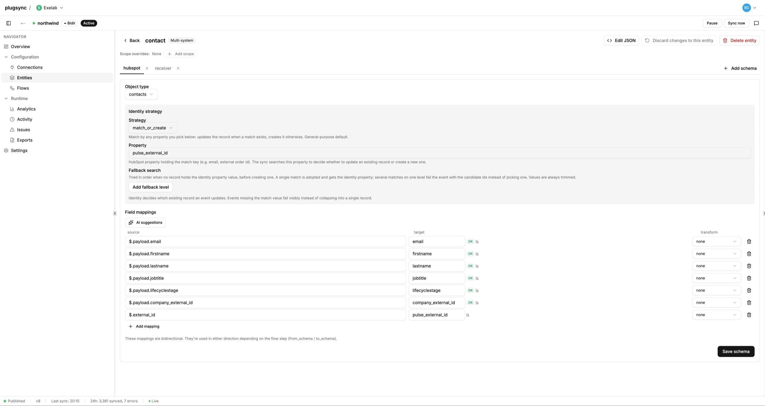Click the $.payload.company_external_id source field

point(265,303)
